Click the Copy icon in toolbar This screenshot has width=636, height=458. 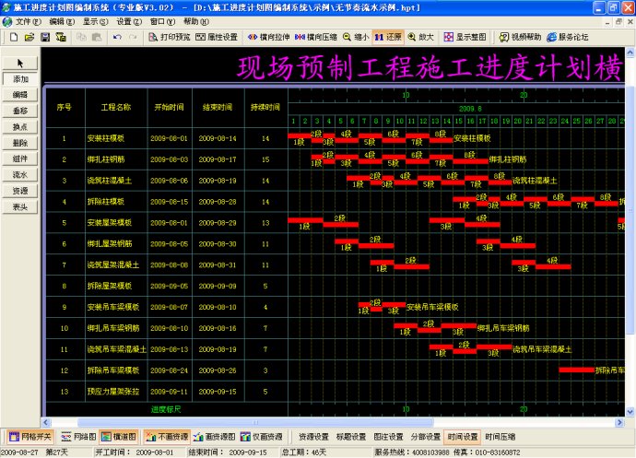pos(81,37)
